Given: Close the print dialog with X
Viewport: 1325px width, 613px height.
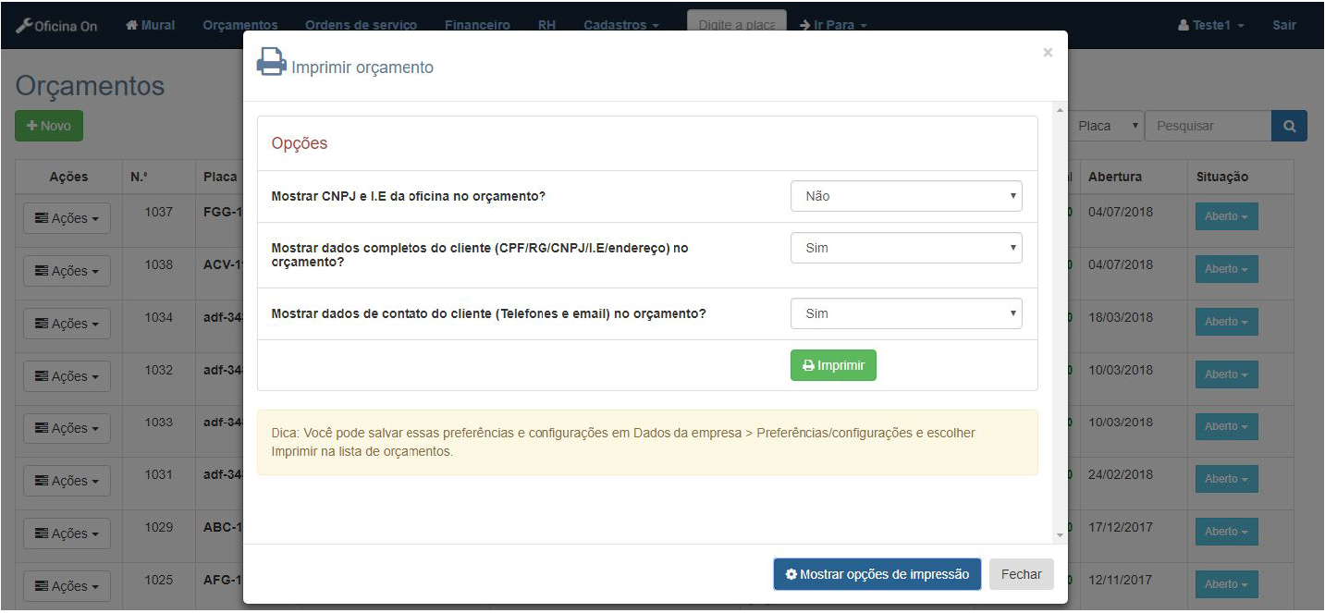Looking at the screenshot, I should point(1047,53).
